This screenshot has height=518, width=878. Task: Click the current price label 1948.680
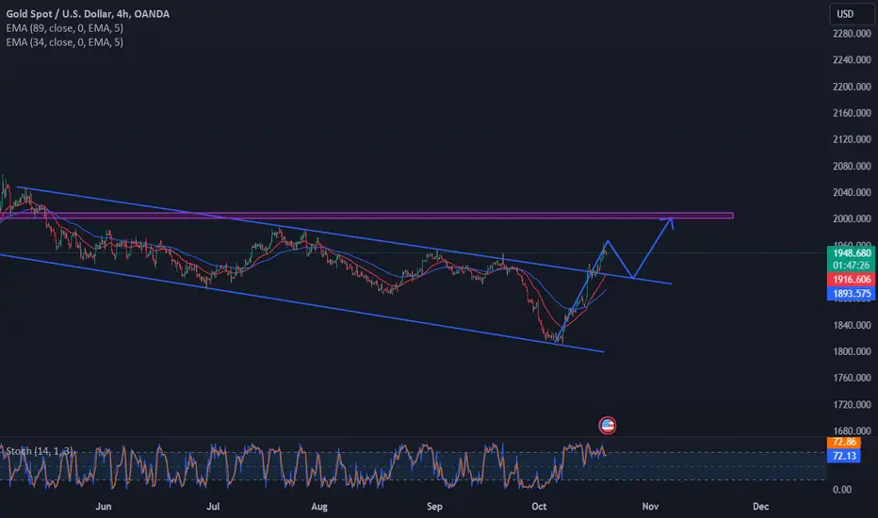(x=851, y=252)
